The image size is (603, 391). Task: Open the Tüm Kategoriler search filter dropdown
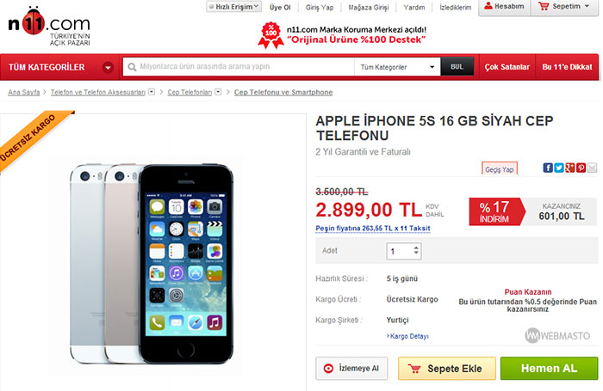pyautogui.click(x=397, y=67)
